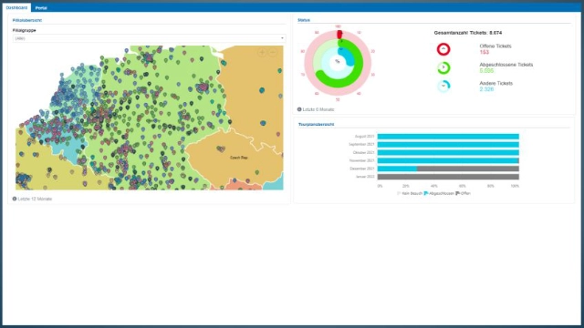Screen dimensions: 584x328
Task: Click the Oktober 2021 bar
Action: click(x=448, y=152)
